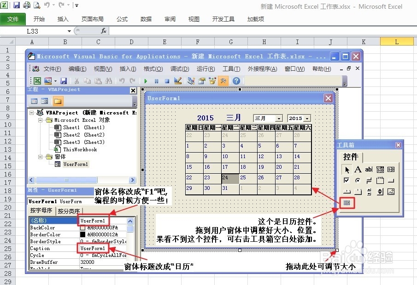Select the TextBox ab| tool in toolbox
Screen dimensions: 417x285
[369, 169]
